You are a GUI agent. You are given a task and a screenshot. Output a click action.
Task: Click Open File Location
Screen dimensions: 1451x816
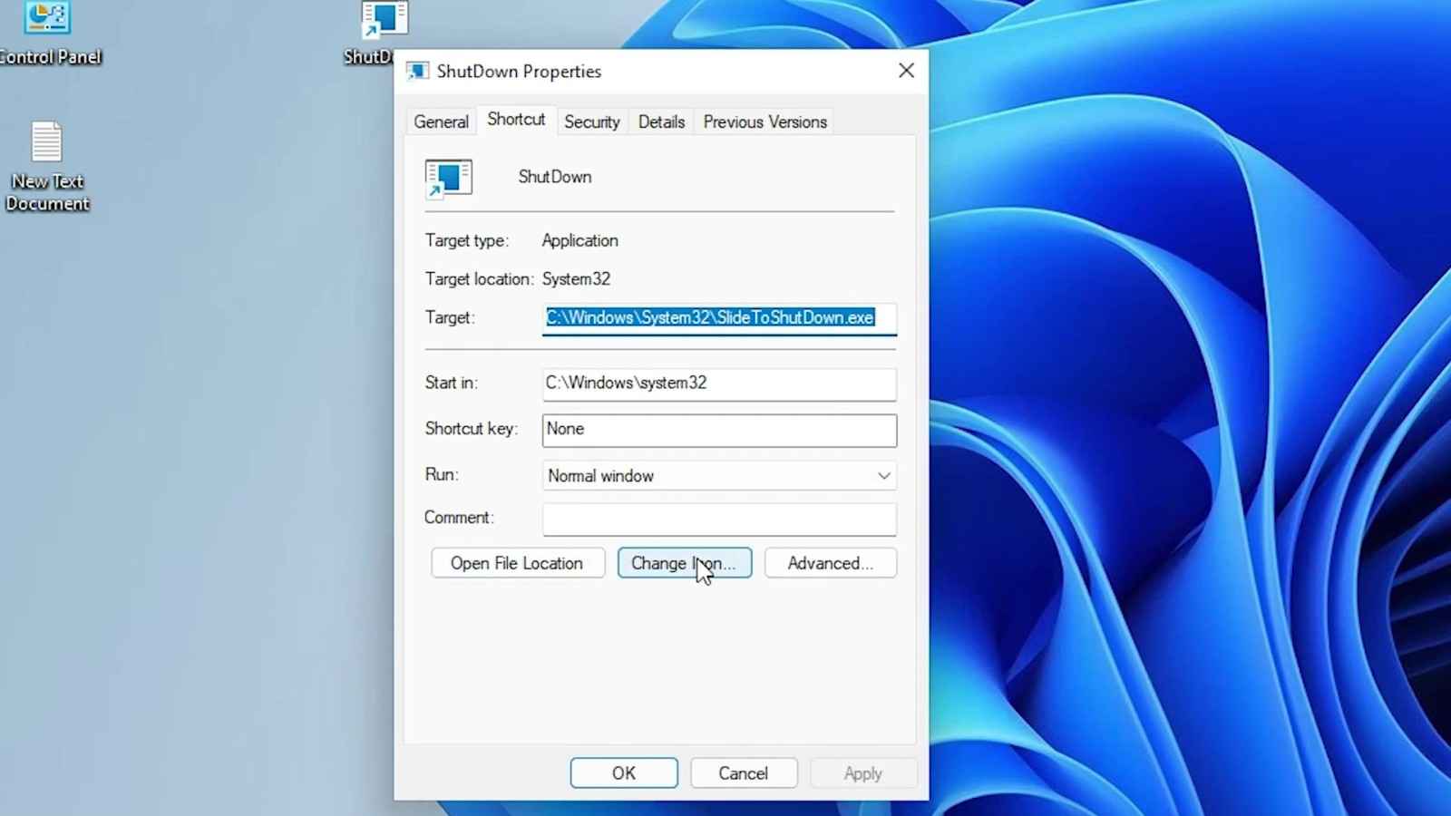tap(517, 563)
